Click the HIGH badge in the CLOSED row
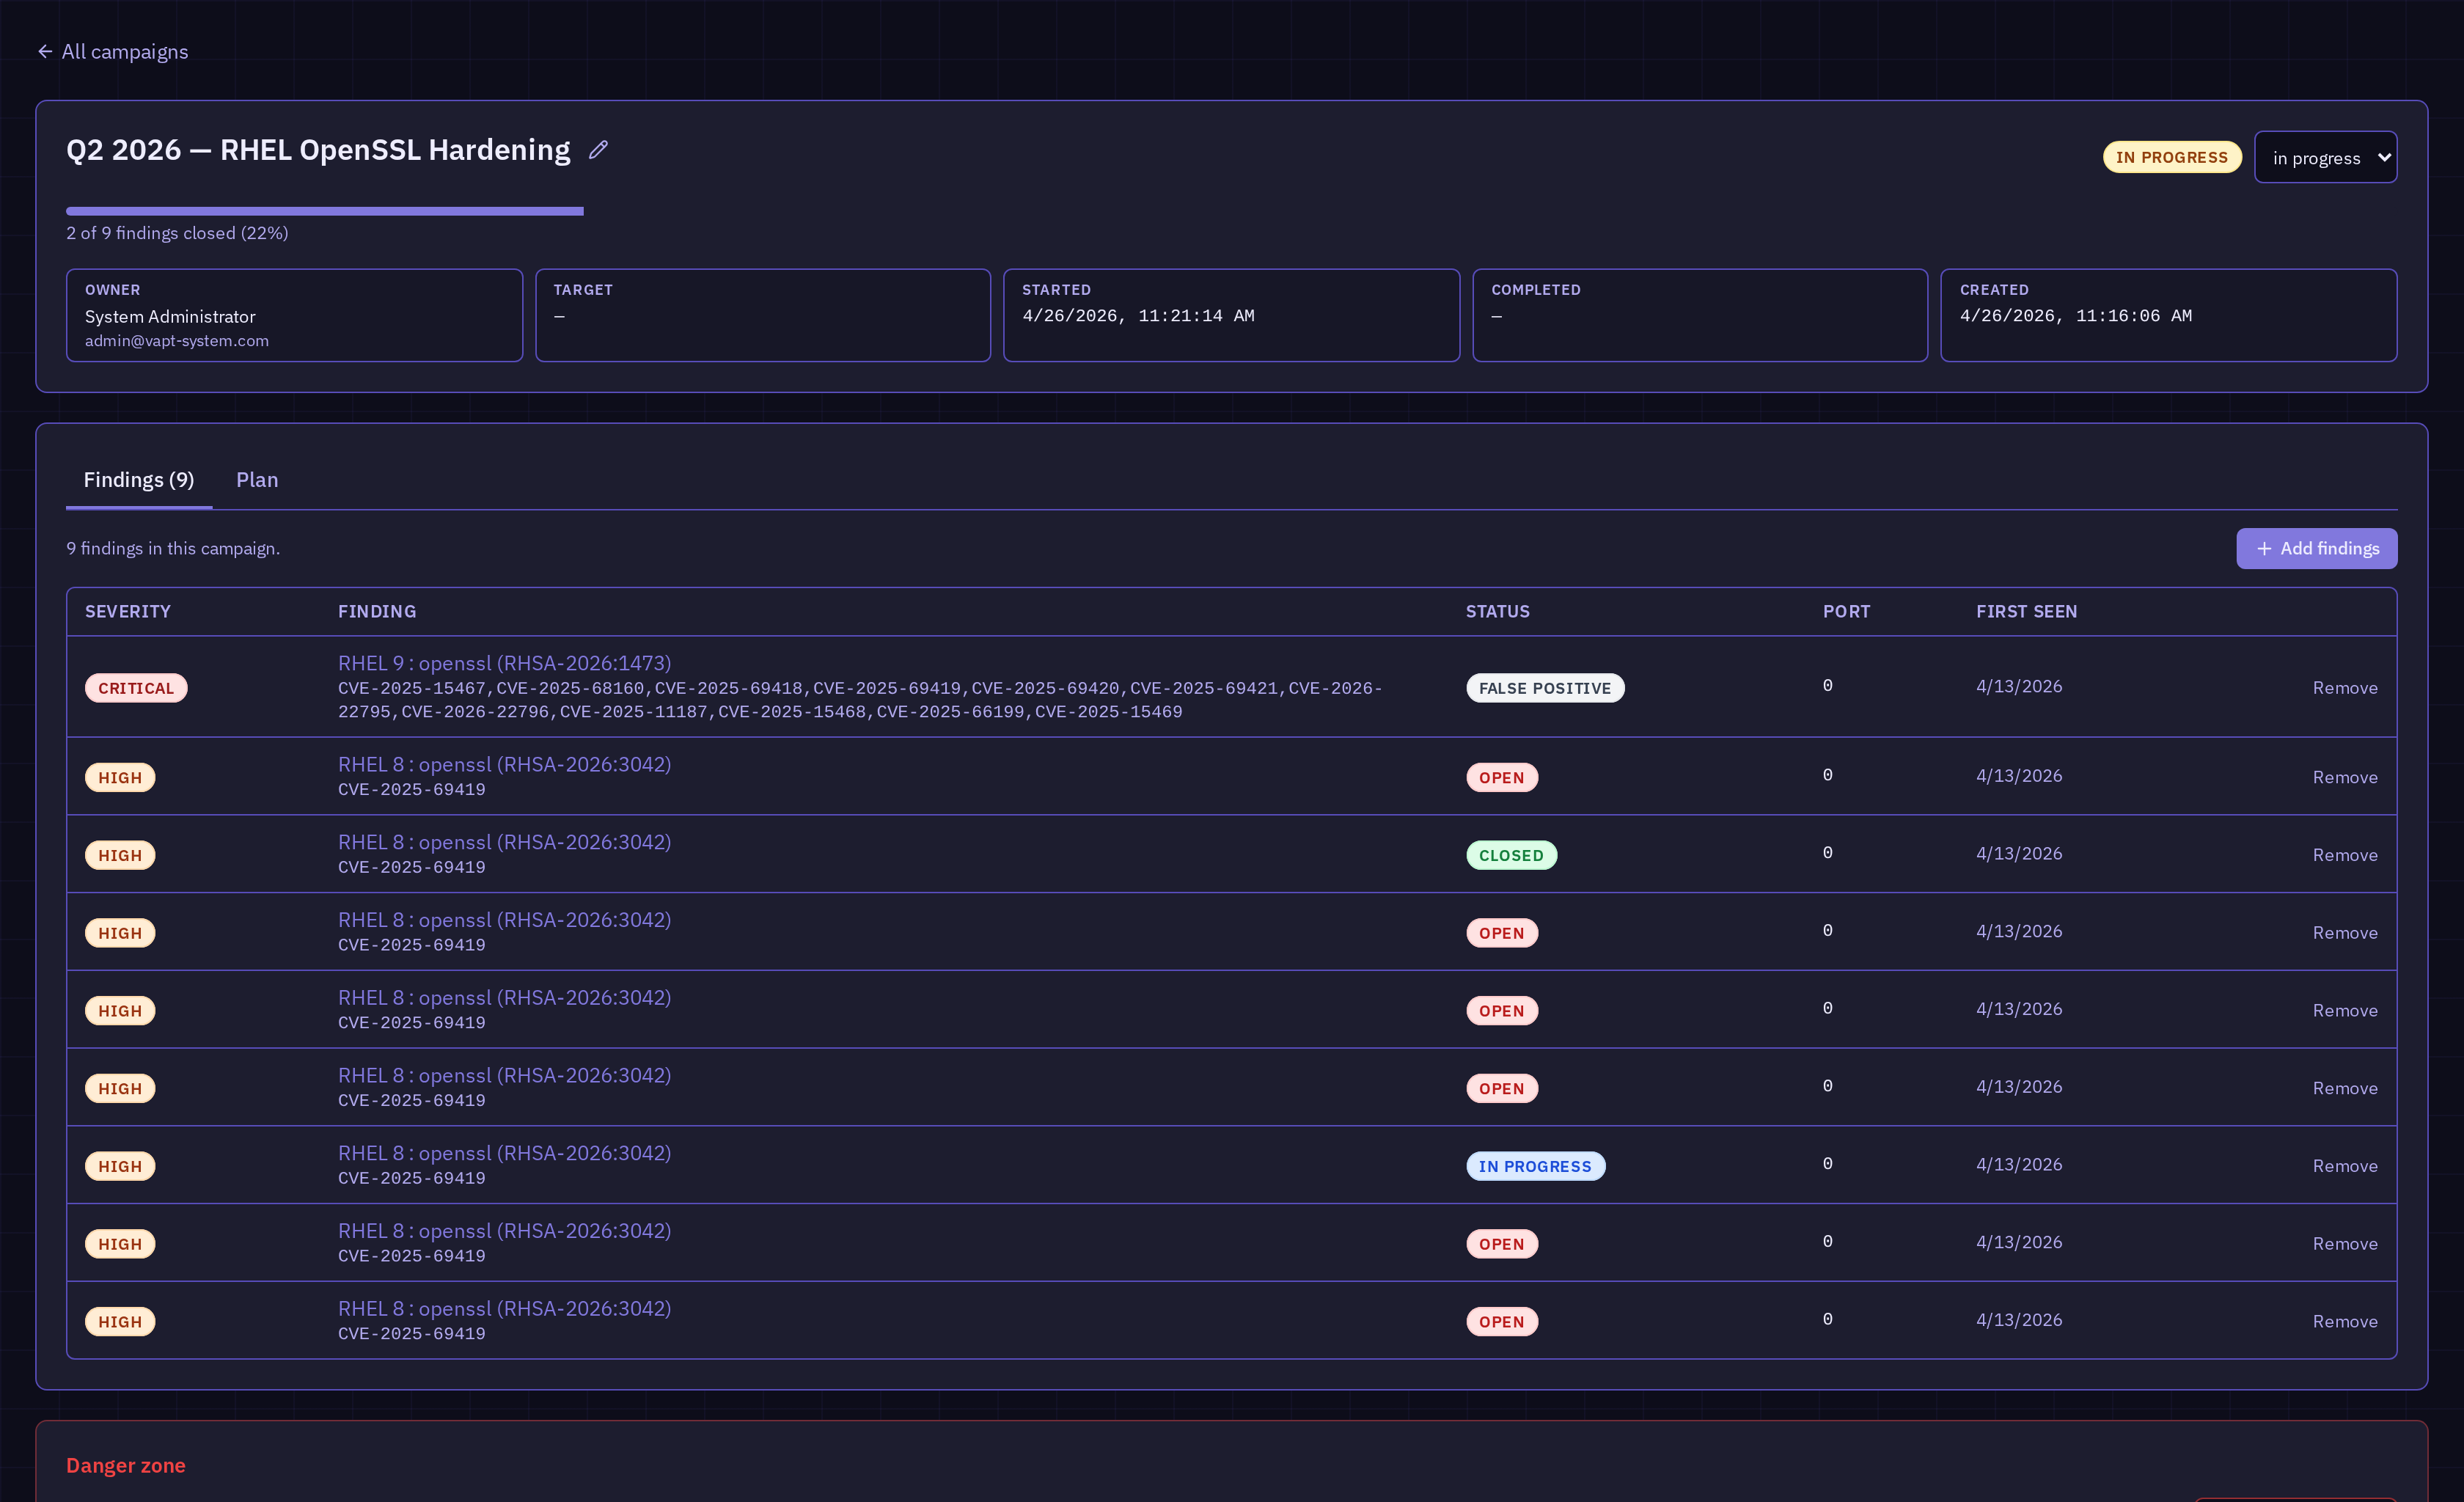2464x1502 pixels. 120,855
